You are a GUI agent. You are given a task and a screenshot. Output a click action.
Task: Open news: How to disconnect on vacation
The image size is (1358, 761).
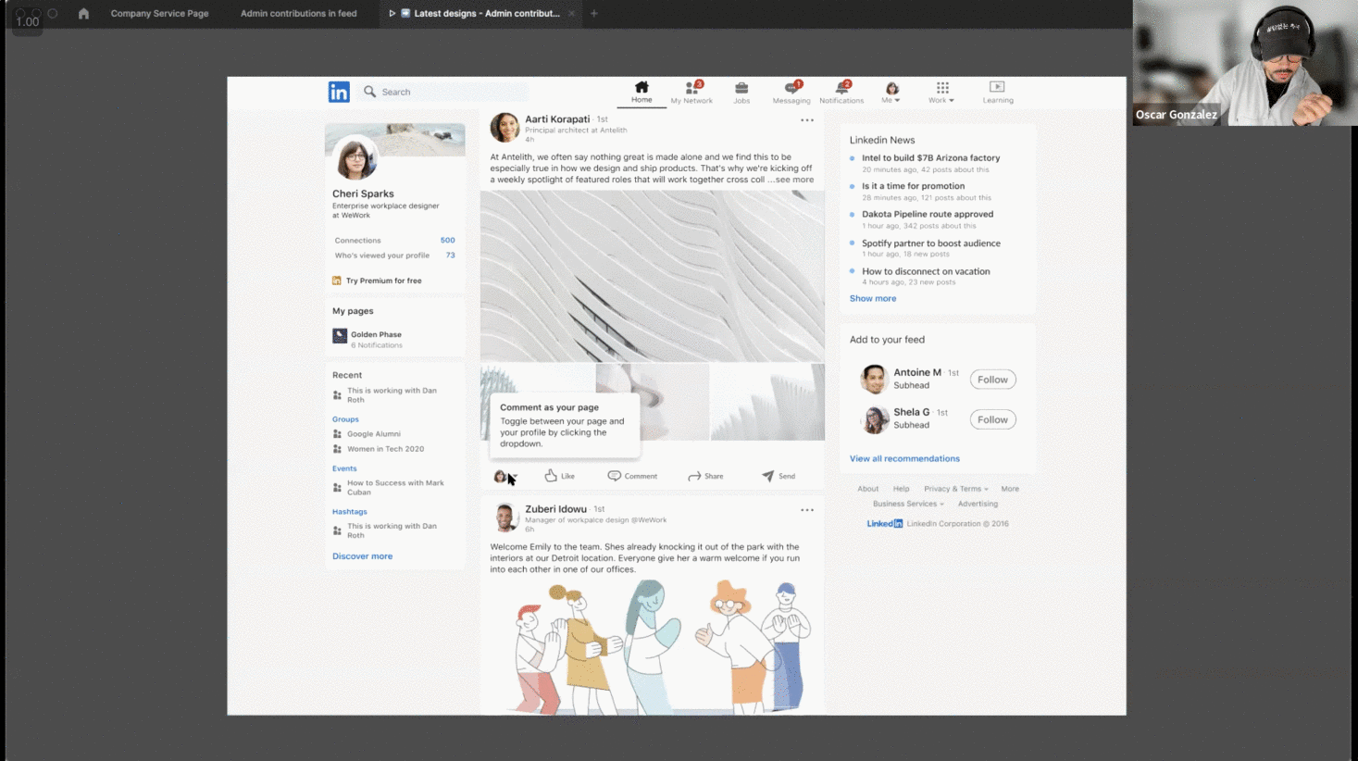926,271
